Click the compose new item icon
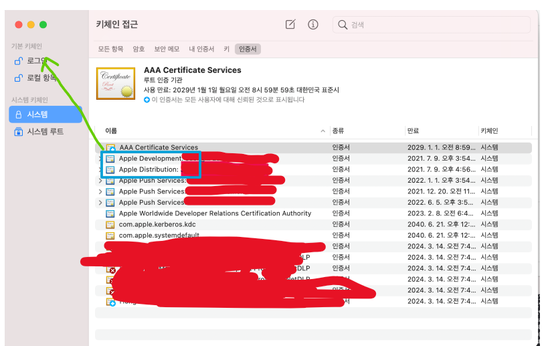Screen dimensions: 552x346 coord(290,24)
